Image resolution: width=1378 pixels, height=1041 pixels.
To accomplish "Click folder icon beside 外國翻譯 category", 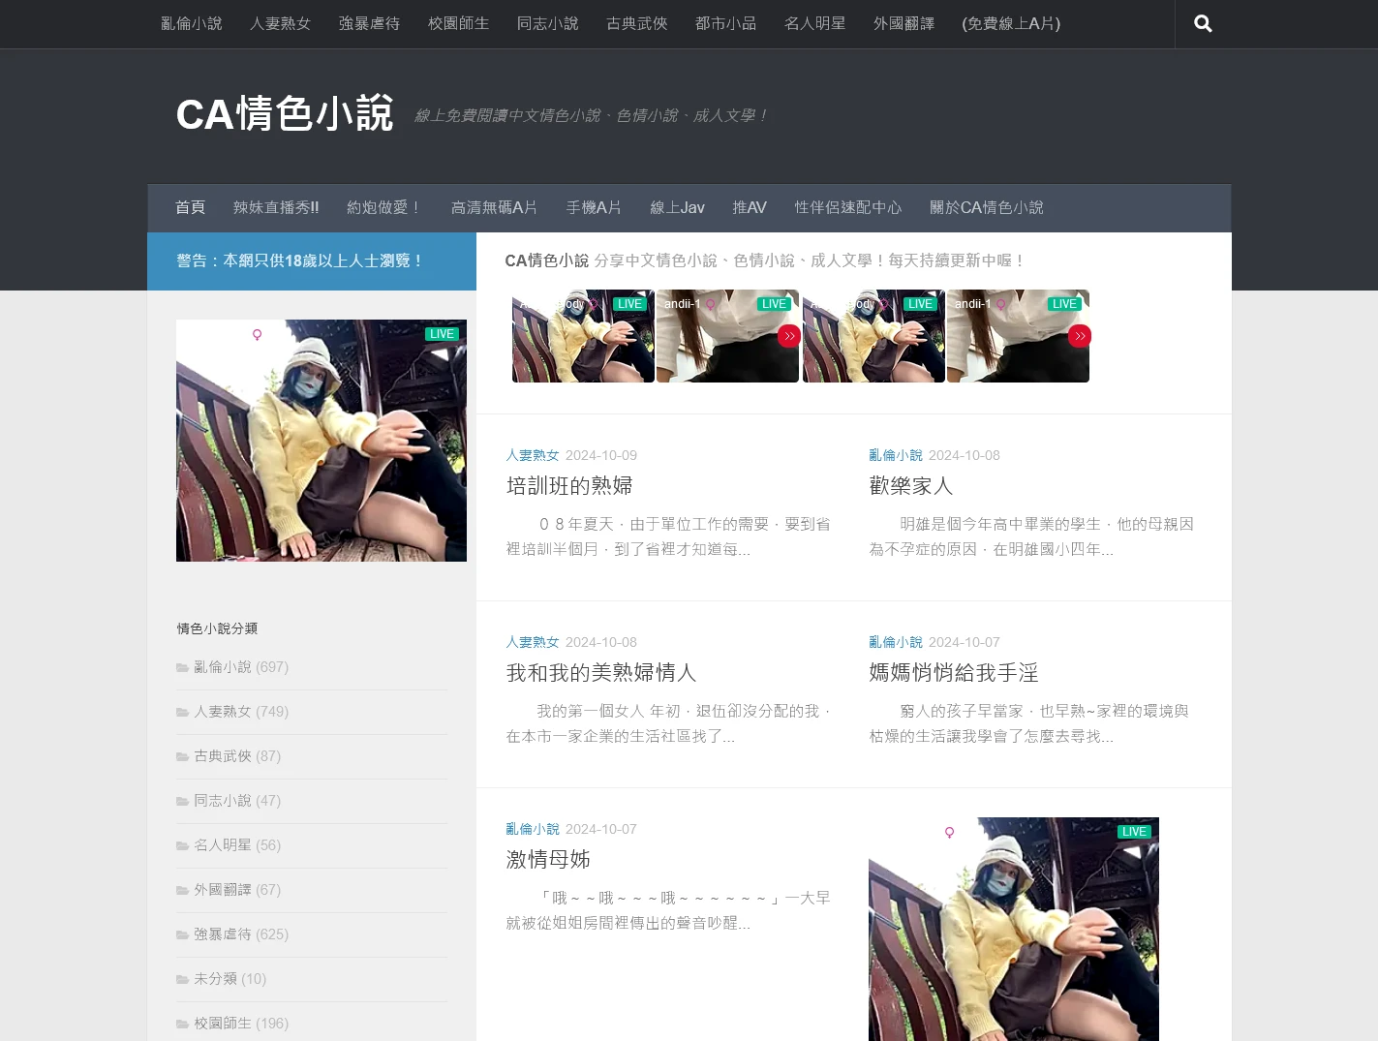I will click(182, 890).
